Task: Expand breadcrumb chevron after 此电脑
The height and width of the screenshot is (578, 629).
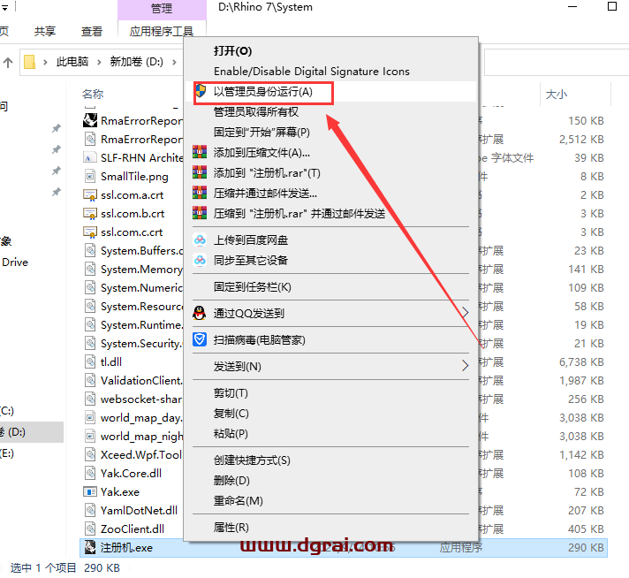Action: pyautogui.click(x=99, y=62)
